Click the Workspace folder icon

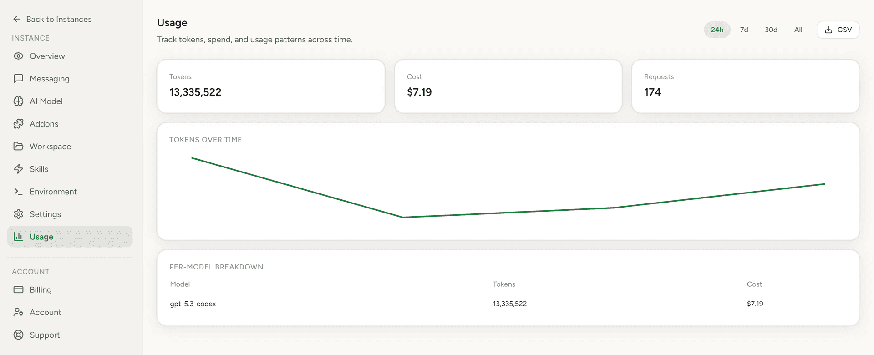(18, 146)
